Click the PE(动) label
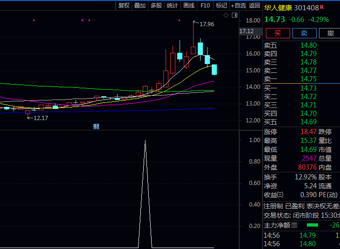Image resolution: width=340 pixels, height=249 pixels. [329, 194]
